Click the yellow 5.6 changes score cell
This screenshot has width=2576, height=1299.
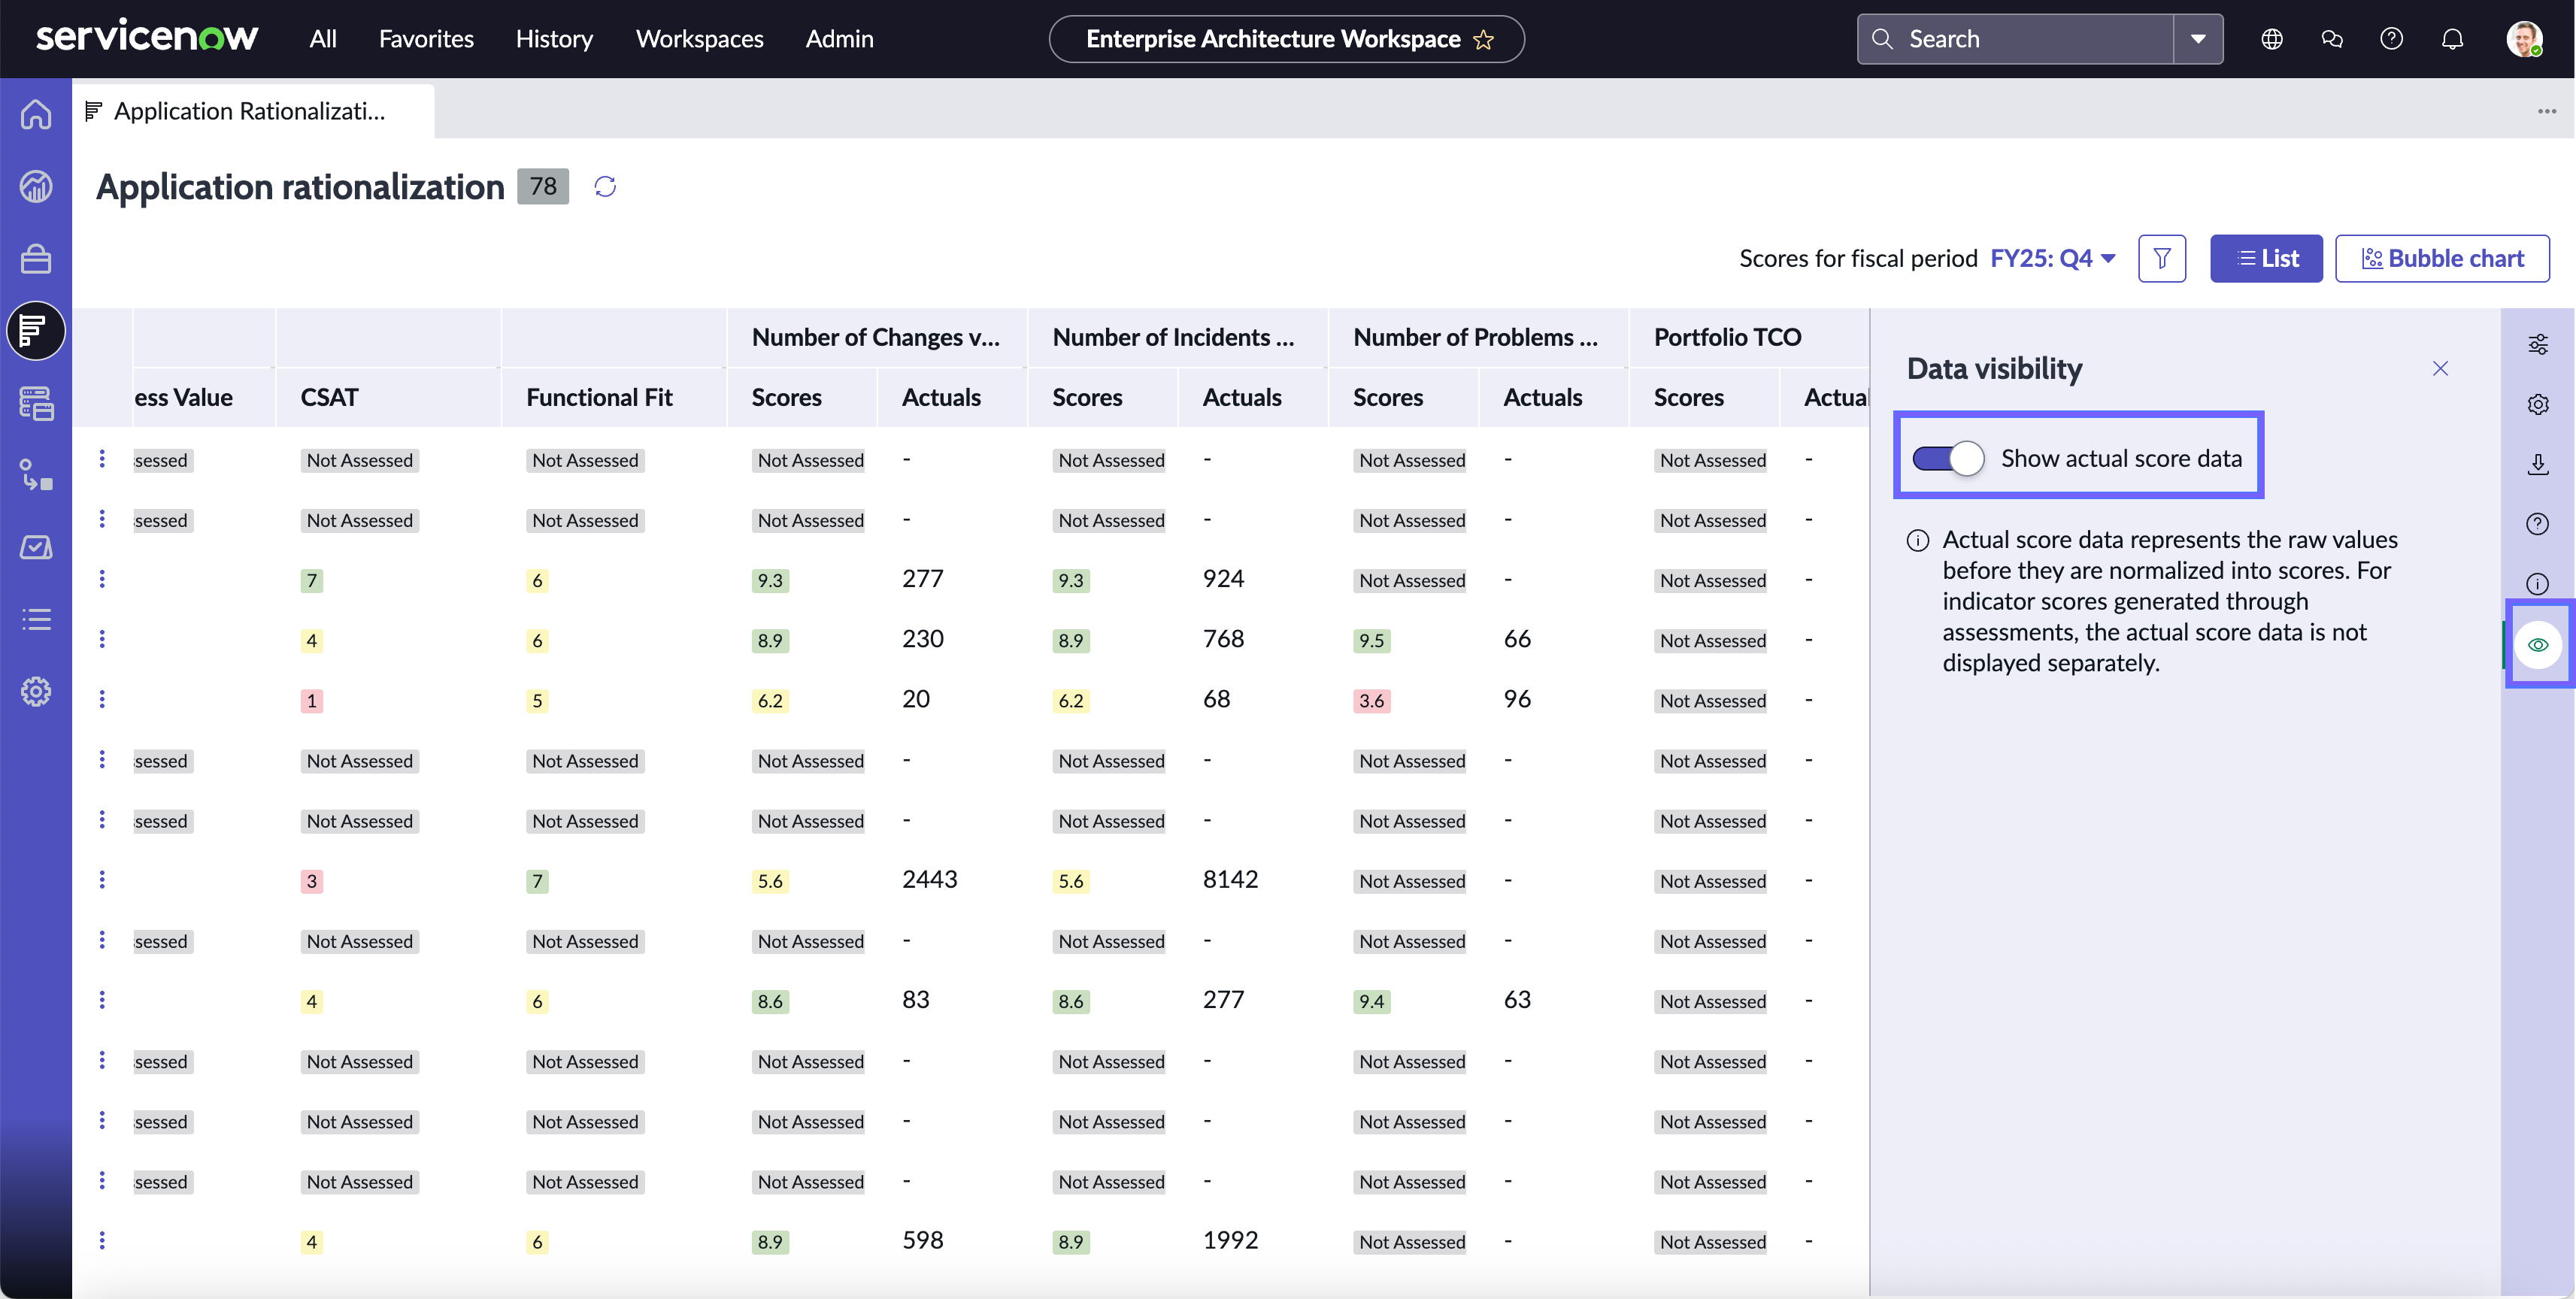pos(770,881)
